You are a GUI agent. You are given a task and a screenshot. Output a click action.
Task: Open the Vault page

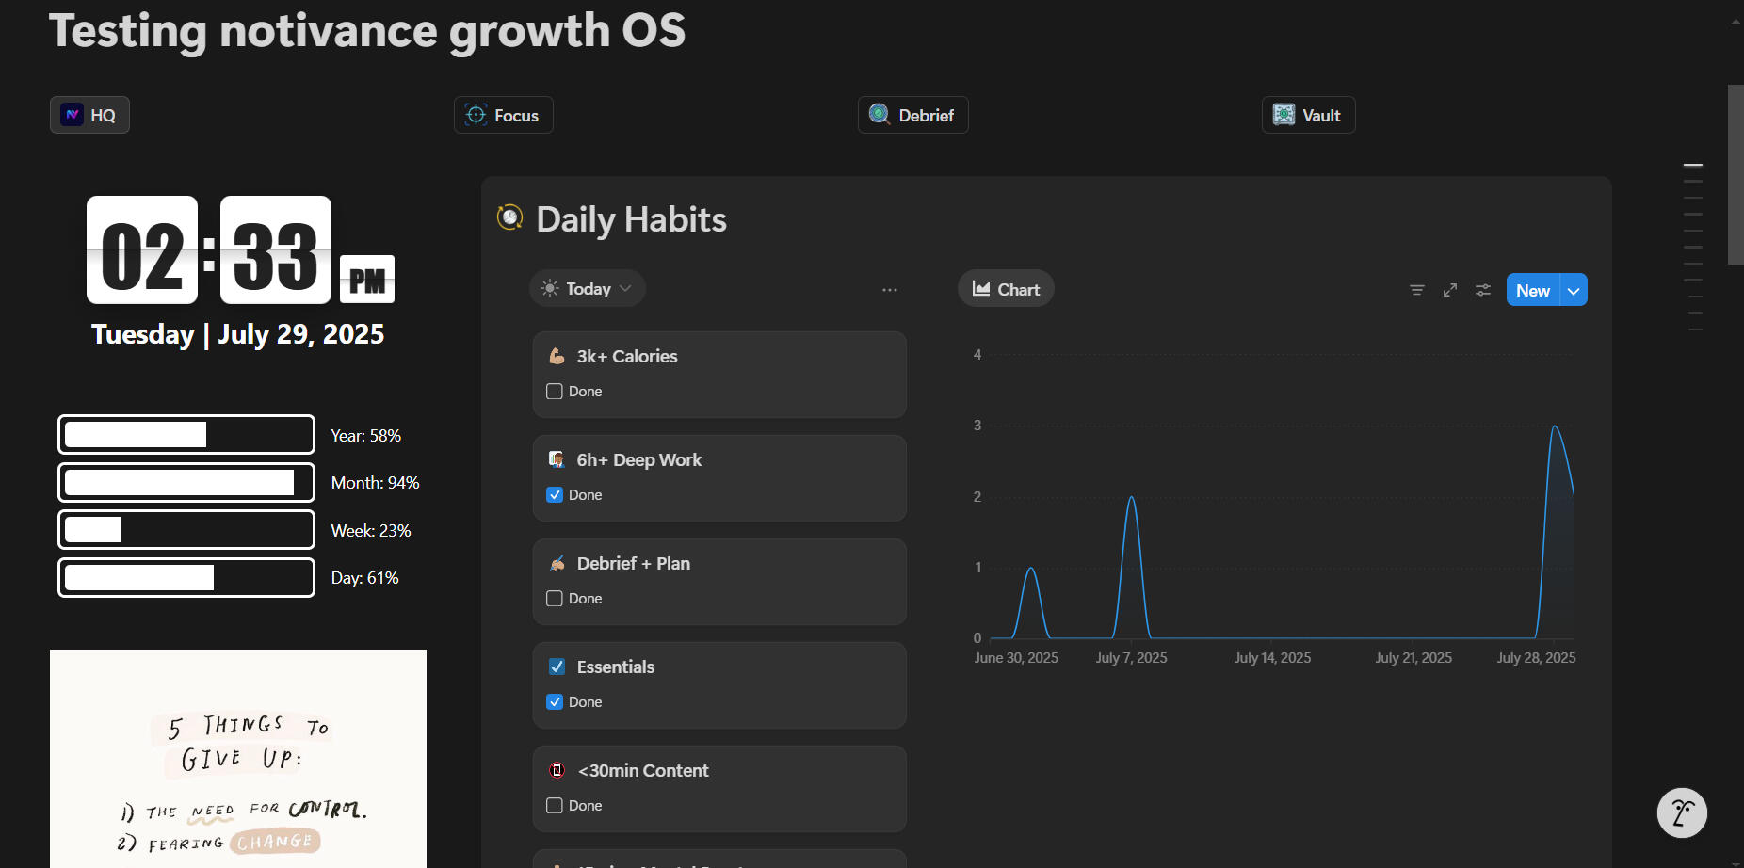(1308, 115)
